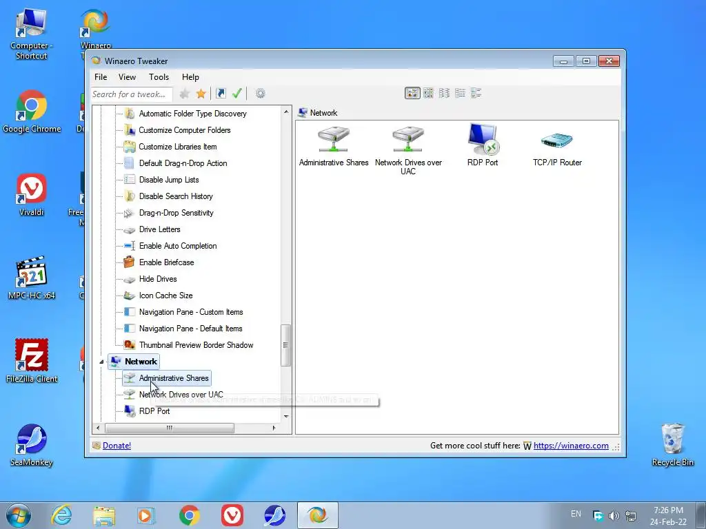This screenshot has height=529, width=706.
Task: Open Google Chrome desktop shortcut
Action: (32, 112)
